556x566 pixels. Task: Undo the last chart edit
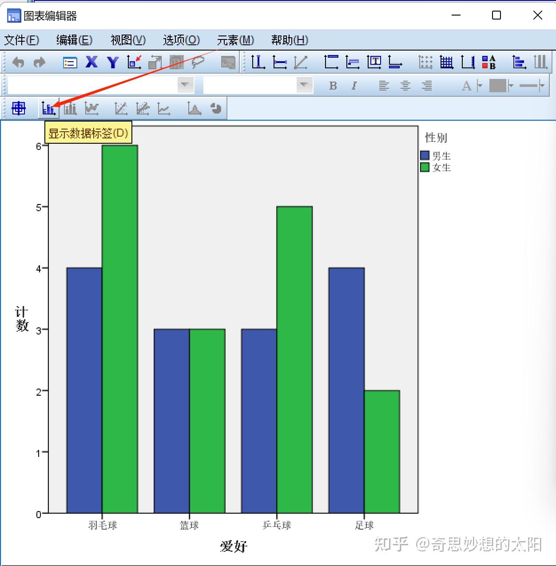[x=18, y=62]
